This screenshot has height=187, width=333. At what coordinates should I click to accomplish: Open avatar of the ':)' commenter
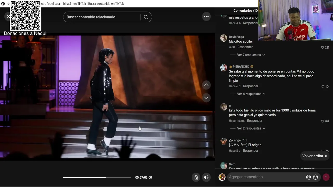224,107
